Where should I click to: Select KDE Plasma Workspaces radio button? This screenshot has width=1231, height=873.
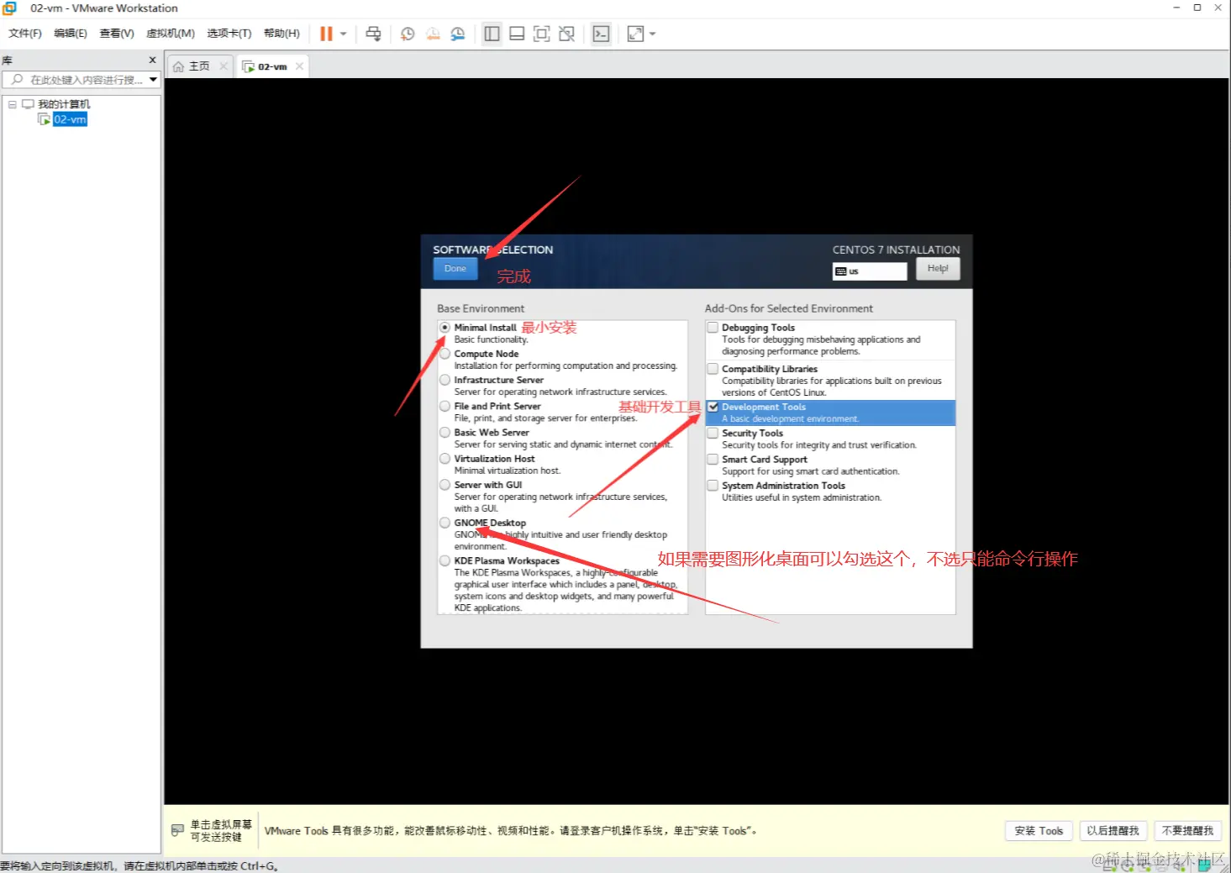pyautogui.click(x=445, y=560)
